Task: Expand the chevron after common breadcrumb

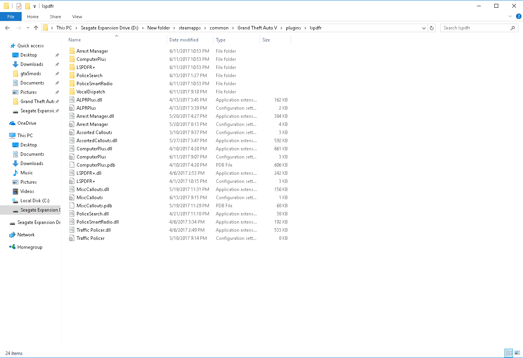Action: point(233,28)
